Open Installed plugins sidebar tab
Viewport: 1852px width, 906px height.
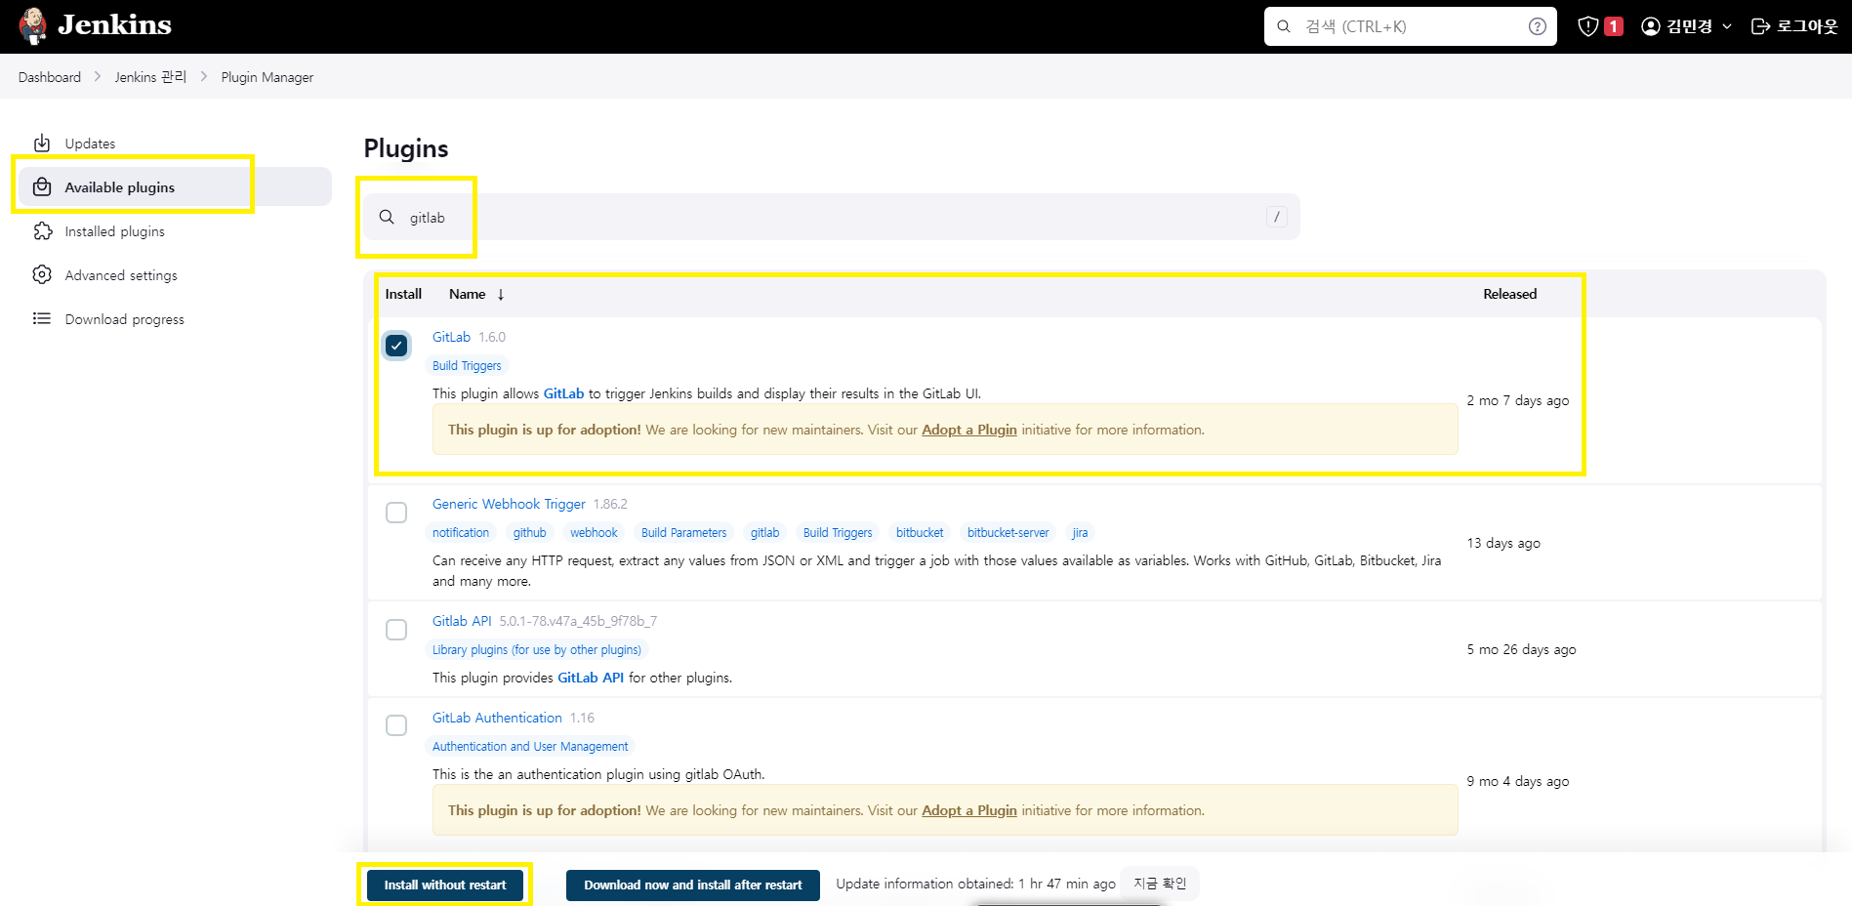point(175,231)
